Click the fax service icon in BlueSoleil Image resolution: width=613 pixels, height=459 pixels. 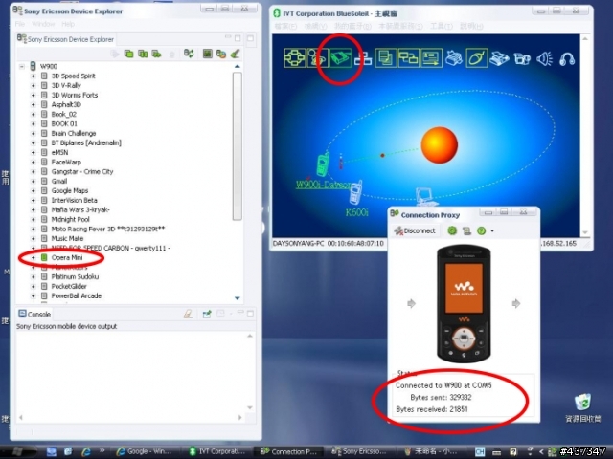[x=499, y=58]
